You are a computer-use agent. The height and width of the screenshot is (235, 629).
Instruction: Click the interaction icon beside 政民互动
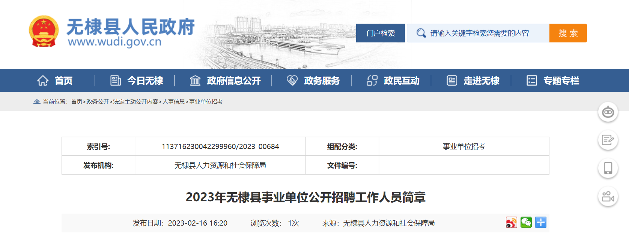tap(372, 80)
